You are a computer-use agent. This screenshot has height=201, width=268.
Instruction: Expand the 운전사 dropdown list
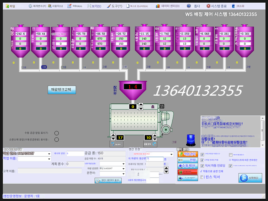click(x=123, y=174)
